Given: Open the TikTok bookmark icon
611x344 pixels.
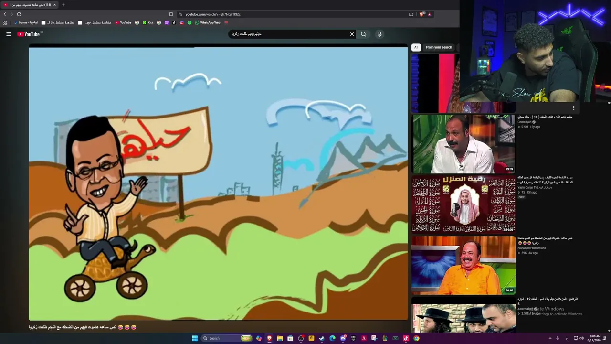Looking at the screenshot, I should click(x=174, y=22).
